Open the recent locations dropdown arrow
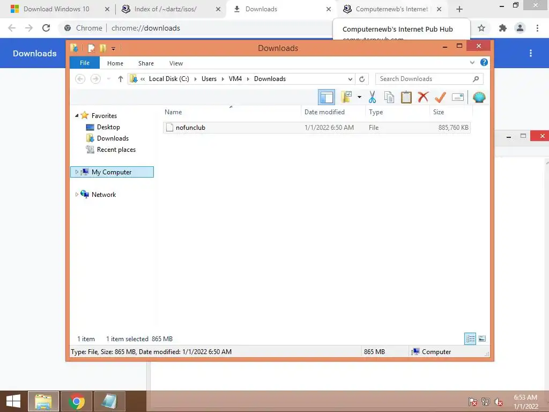 click(x=108, y=79)
